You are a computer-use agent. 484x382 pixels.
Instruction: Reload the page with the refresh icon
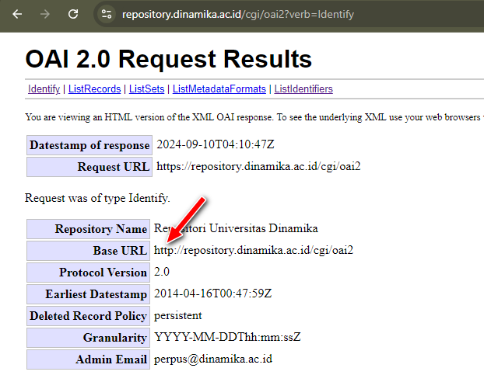[73, 14]
